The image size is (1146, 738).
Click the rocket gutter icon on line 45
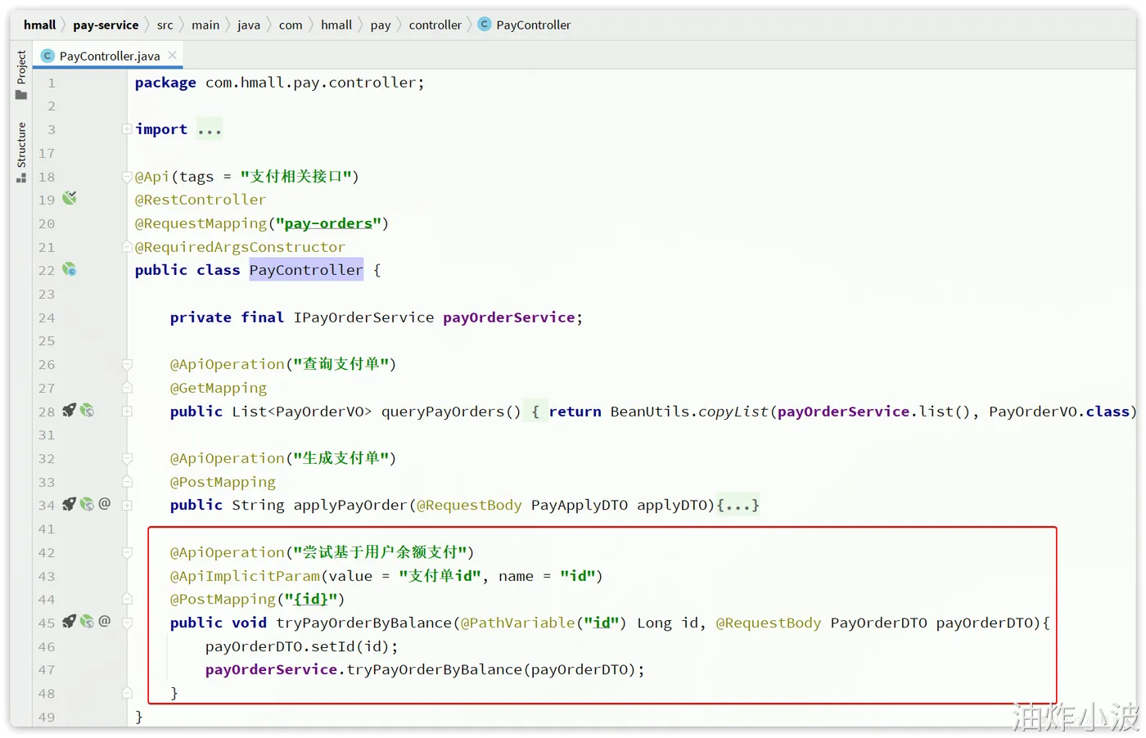(69, 622)
